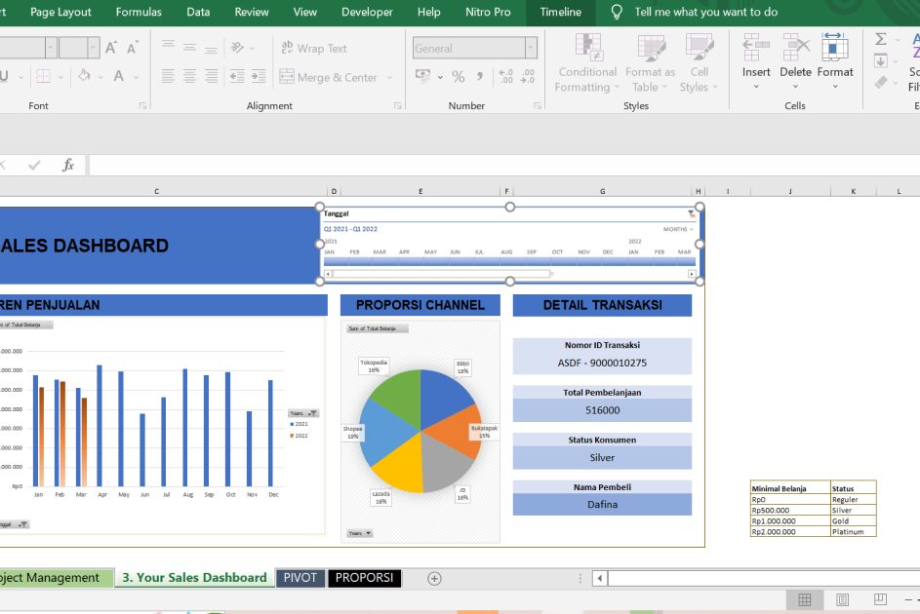Open the Data ribbon tab
Image resolution: width=920 pixels, height=614 pixels.
pos(198,12)
